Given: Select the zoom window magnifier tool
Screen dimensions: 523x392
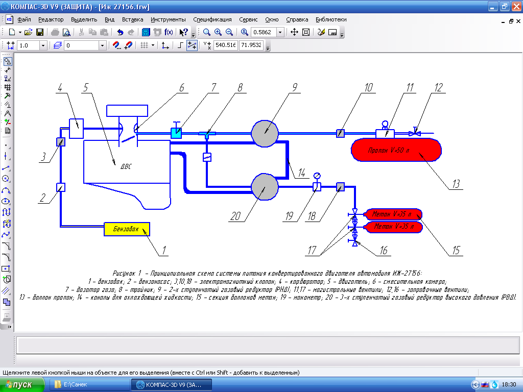Looking at the screenshot, I should 207,32.
